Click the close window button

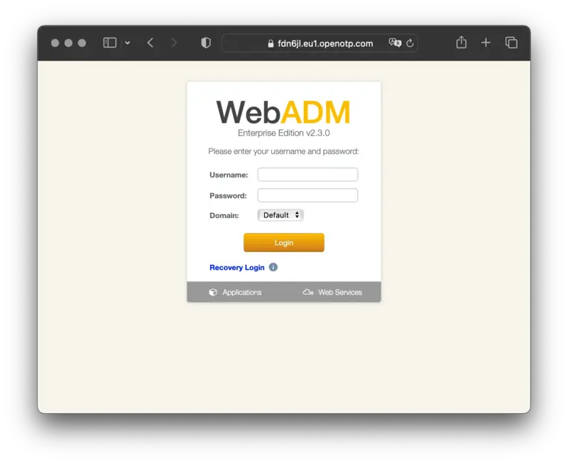[55, 43]
